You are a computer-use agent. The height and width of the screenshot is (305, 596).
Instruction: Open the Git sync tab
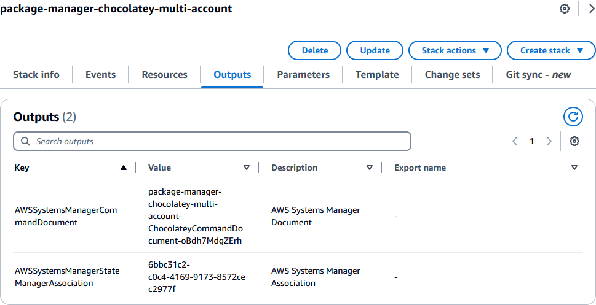click(x=537, y=75)
